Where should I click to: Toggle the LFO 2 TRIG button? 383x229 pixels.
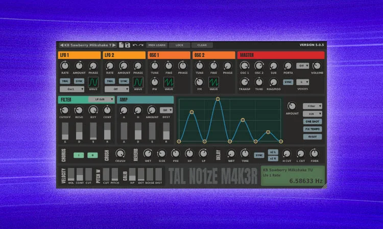click(x=110, y=81)
